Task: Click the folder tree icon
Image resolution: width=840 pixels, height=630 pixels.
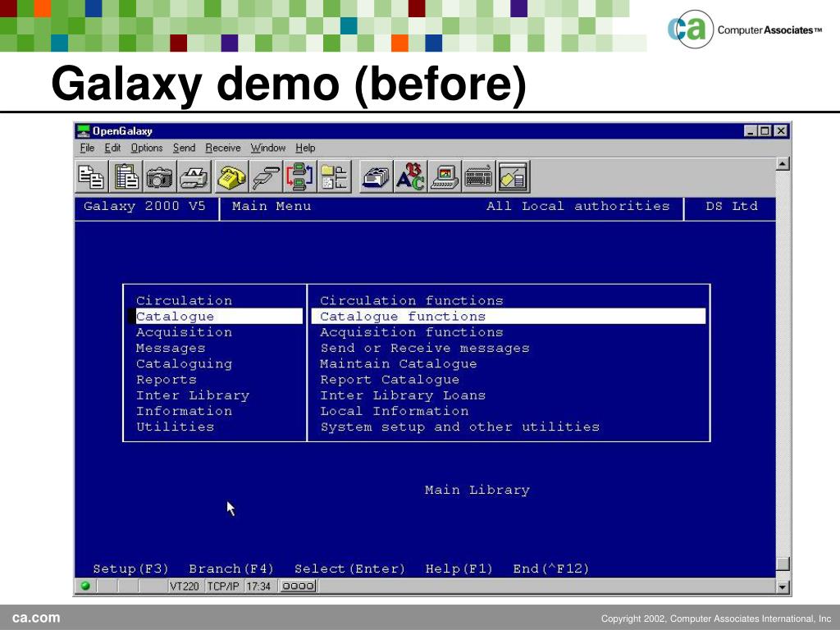Action: click(334, 177)
